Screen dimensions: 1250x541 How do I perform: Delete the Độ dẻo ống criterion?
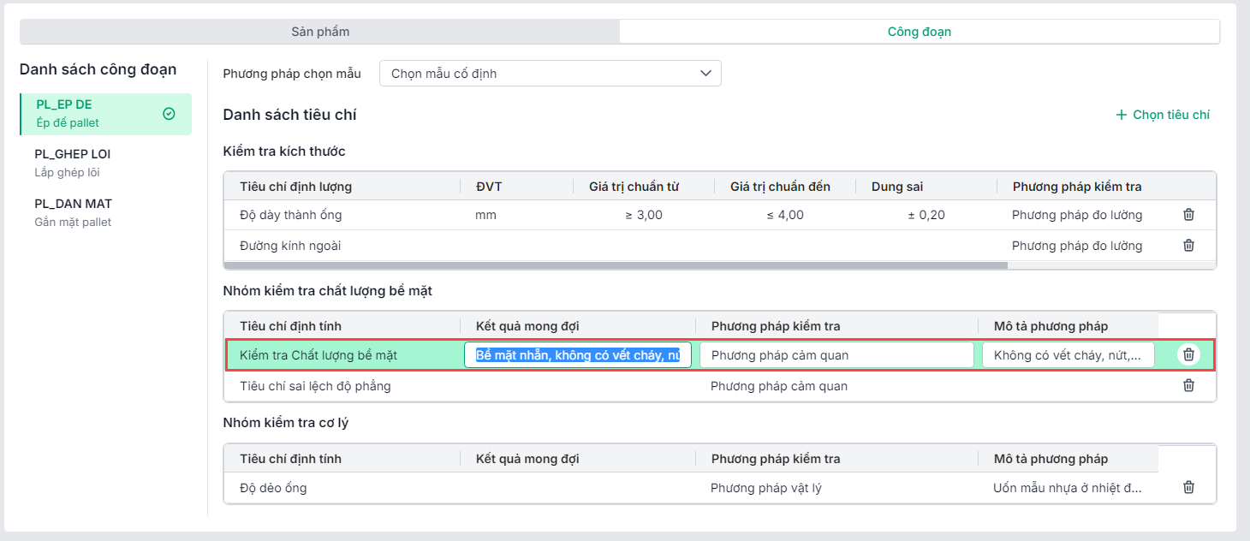click(x=1188, y=488)
